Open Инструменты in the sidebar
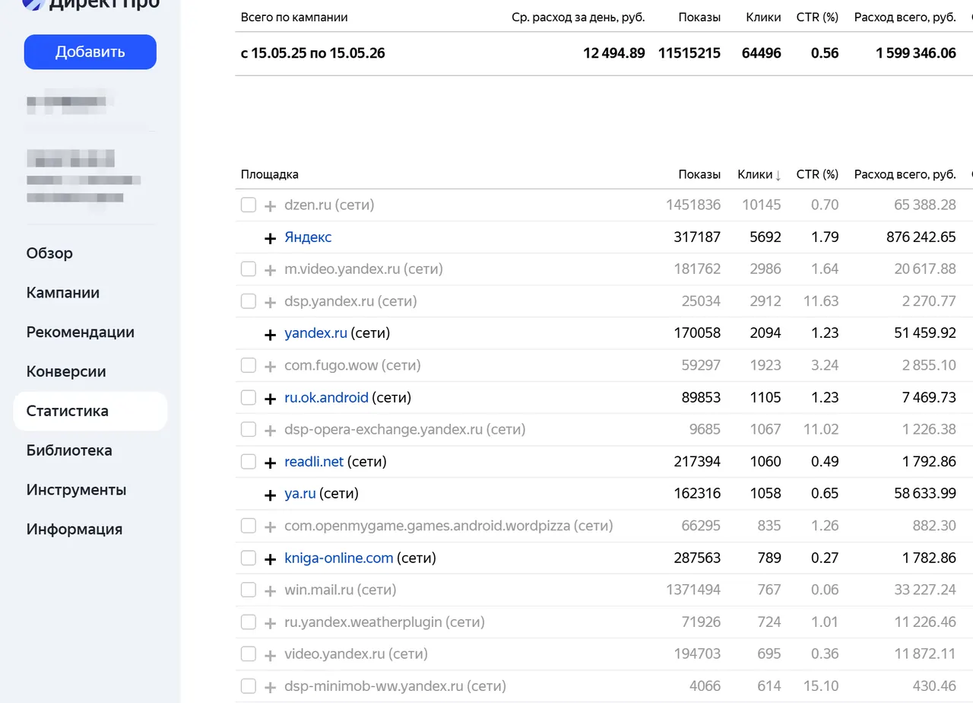The image size is (973, 703). (77, 490)
